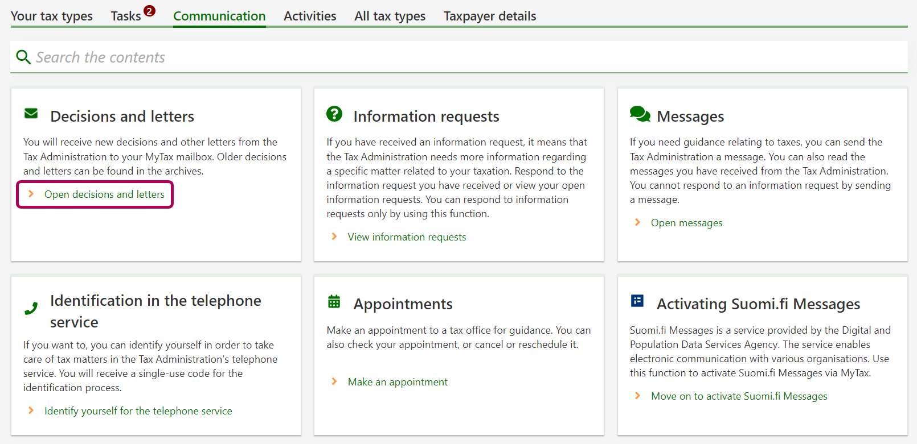
Task: Identify yourself for the telephone service
Action: [138, 411]
